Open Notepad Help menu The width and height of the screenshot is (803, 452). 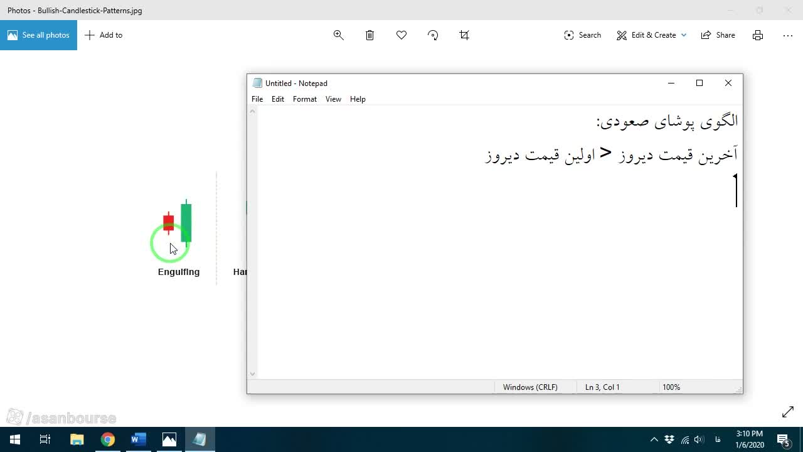tap(358, 99)
